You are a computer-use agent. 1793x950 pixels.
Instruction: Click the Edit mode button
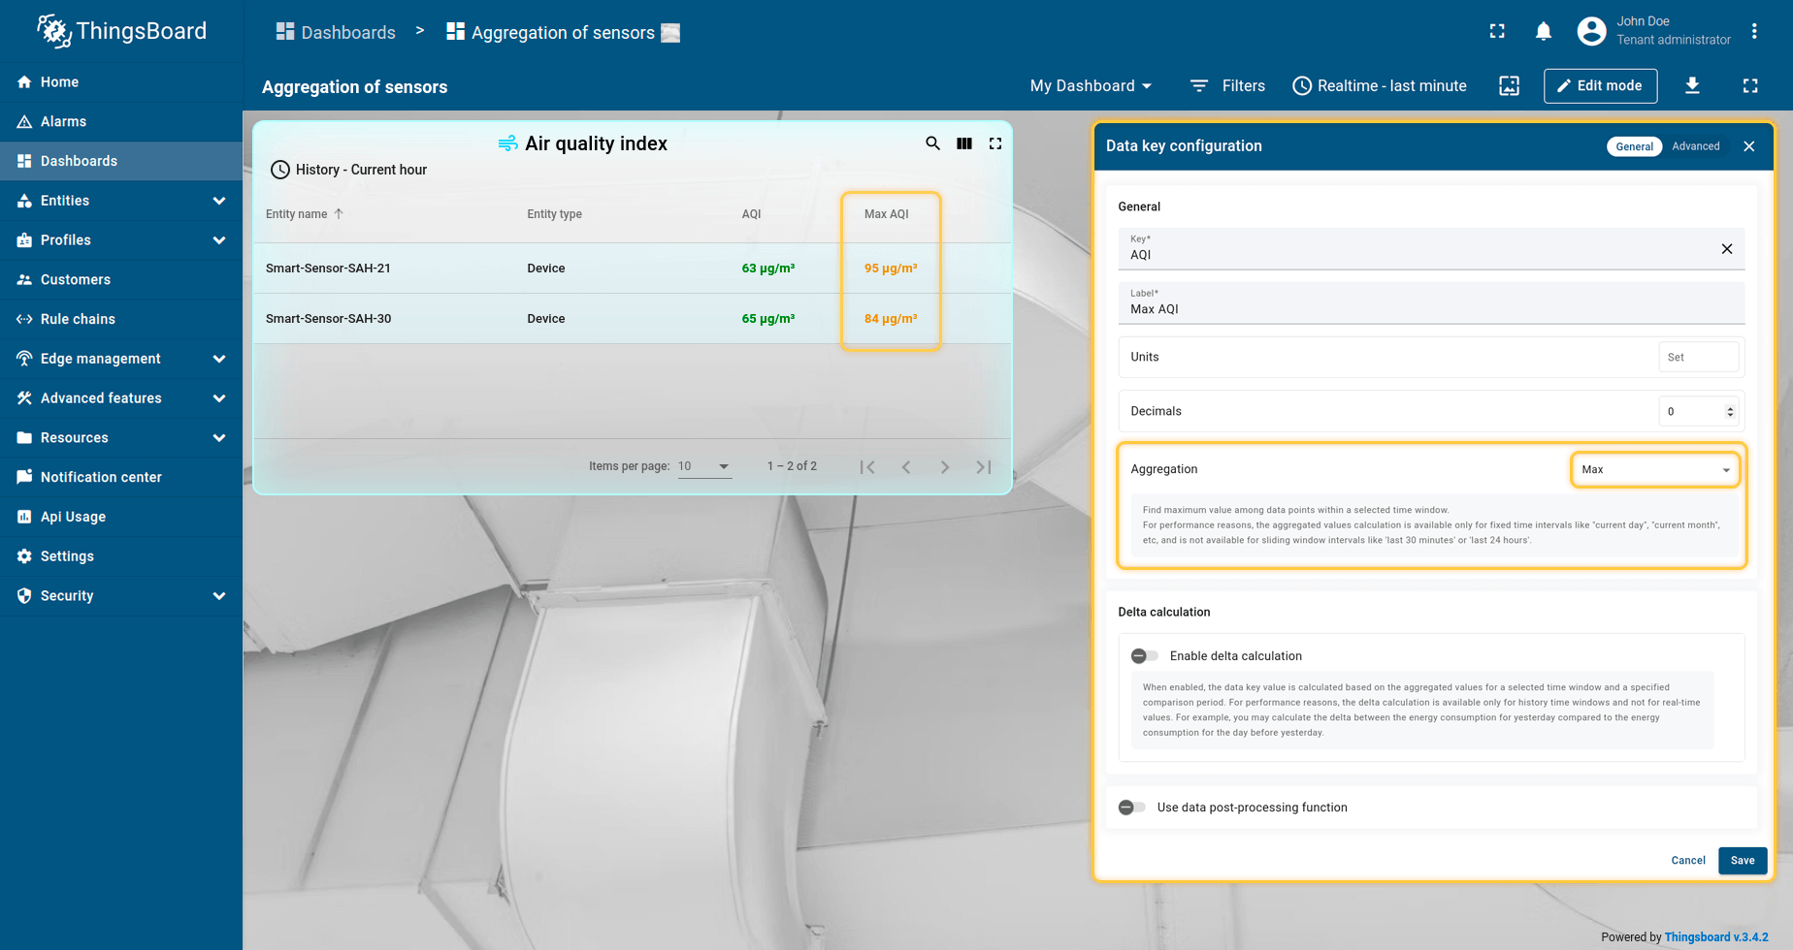1600,86
